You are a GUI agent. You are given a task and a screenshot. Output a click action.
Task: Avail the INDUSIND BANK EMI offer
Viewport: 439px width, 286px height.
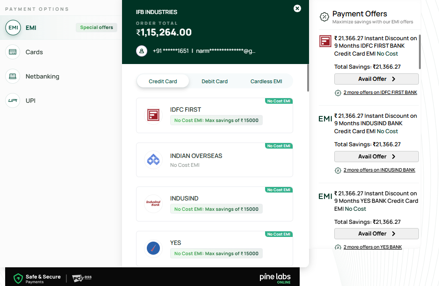[376, 157]
